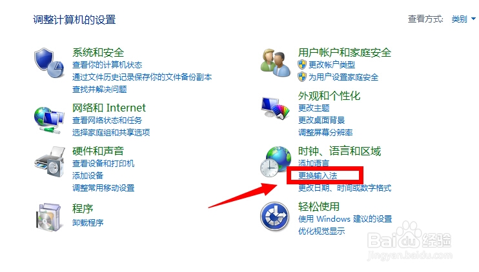Click the 更换输入法 link
The image size is (479, 272).
318,176
